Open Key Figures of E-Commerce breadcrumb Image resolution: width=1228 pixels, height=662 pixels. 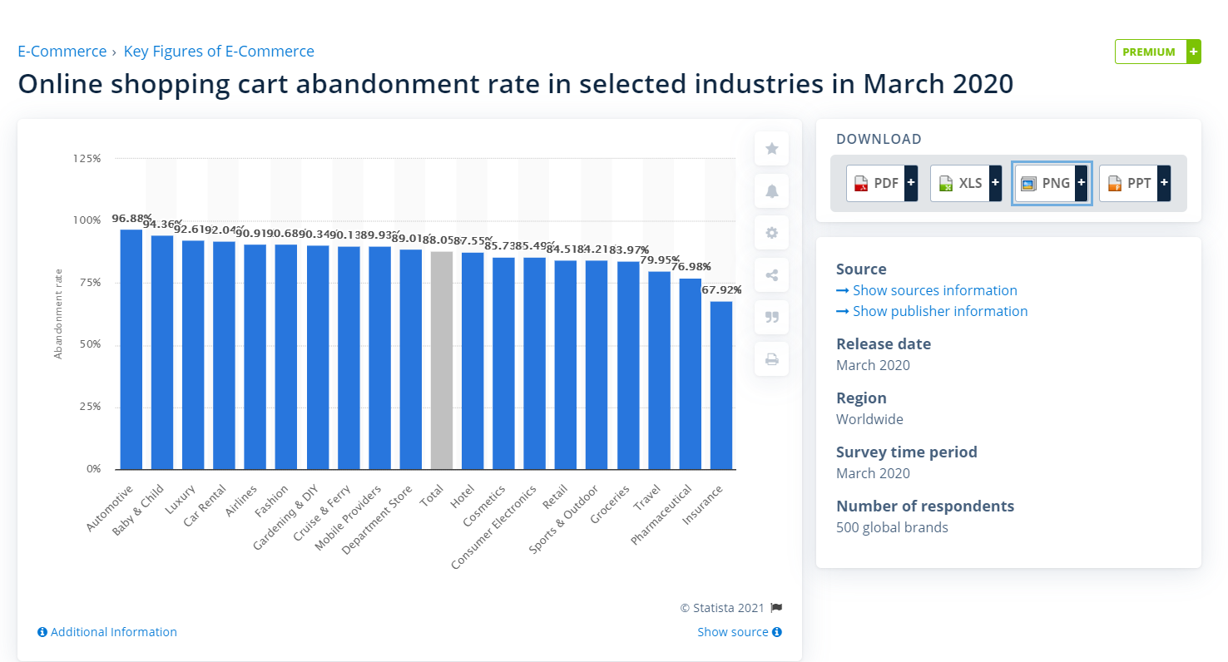point(219,52)
